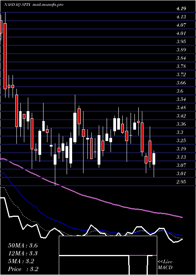Viewport: 196px width, 275px height.
Task: Click the 3.89 price axis label
Action: [181, 50]
